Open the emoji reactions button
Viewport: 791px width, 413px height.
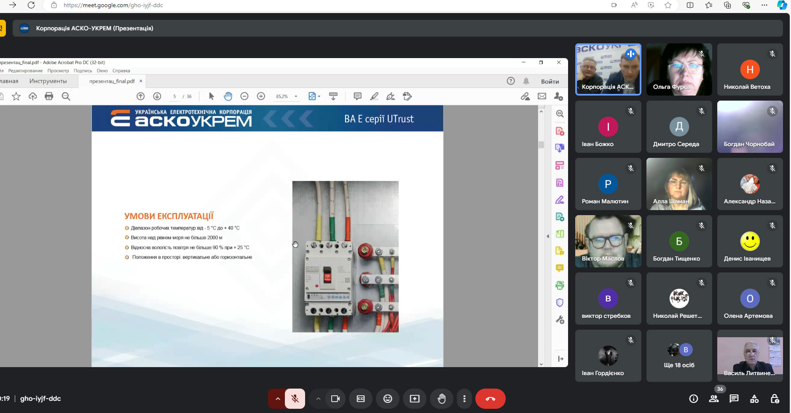tap(388, 399)
